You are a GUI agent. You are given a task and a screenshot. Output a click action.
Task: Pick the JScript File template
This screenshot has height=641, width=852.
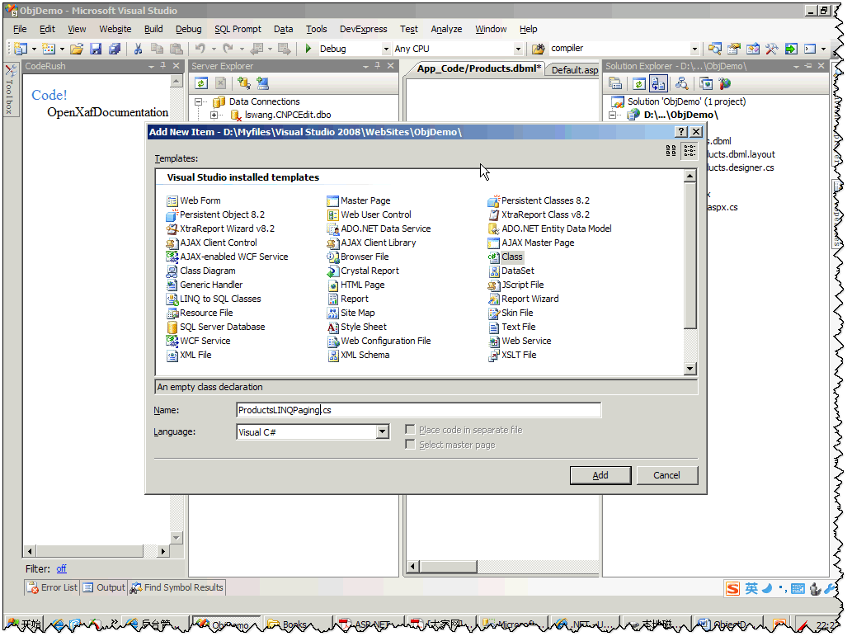tap(516, 285)
